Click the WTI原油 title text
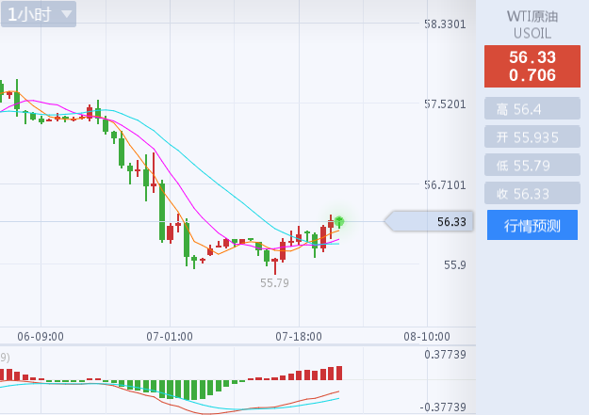The width and height of the screenshot is (589, 415). (x=532, y=17)
